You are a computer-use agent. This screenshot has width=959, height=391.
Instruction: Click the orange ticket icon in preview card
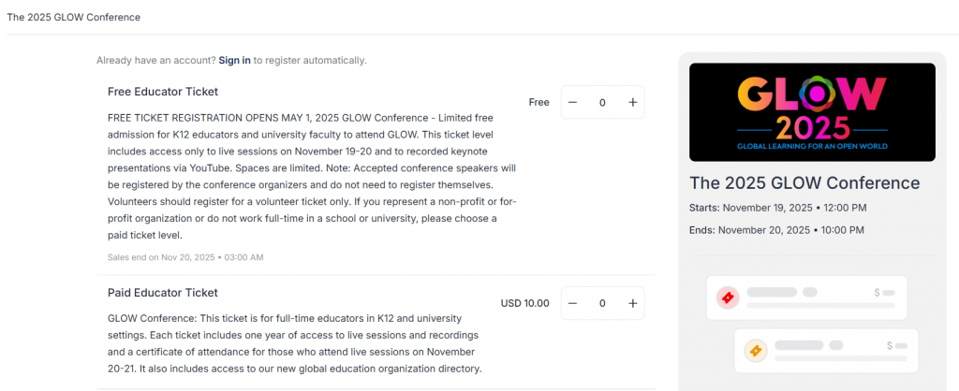tap(756, 351)
